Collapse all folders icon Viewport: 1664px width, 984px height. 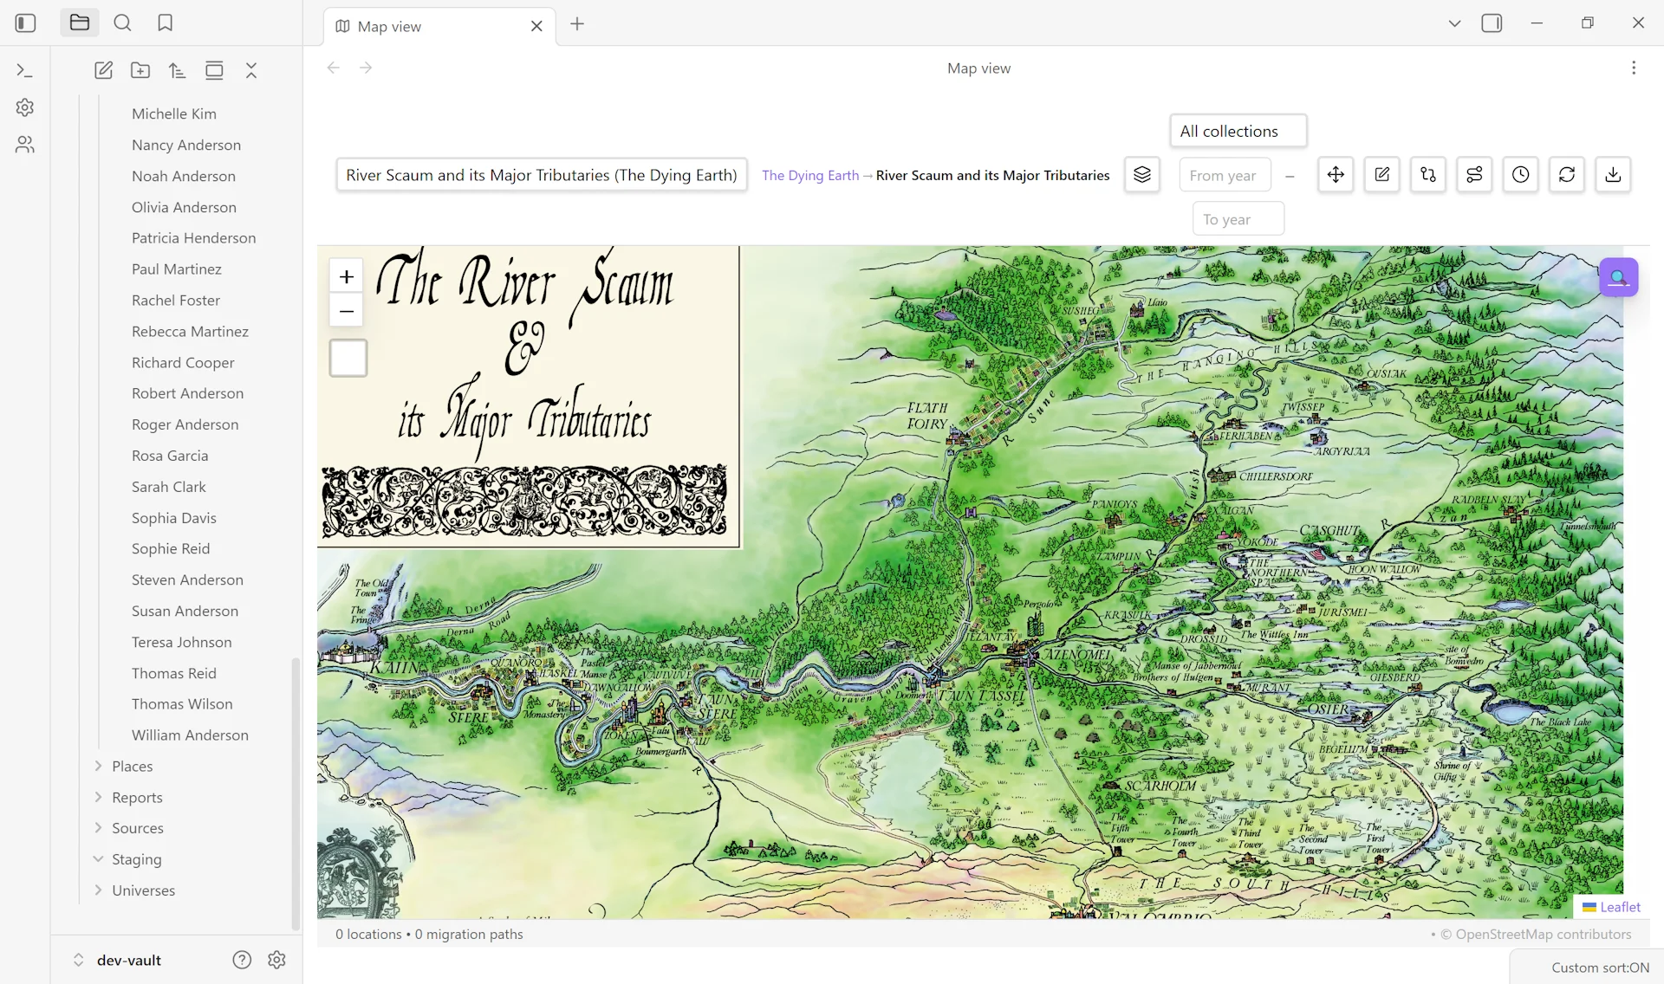251,71
